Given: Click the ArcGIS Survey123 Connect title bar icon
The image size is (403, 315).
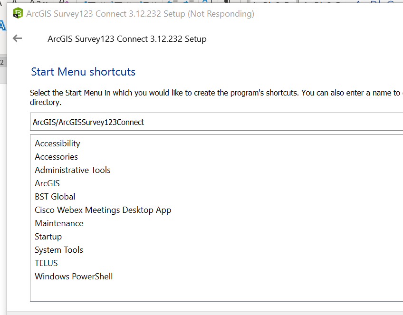Looking at the screenshot, I should pos(18,13).
